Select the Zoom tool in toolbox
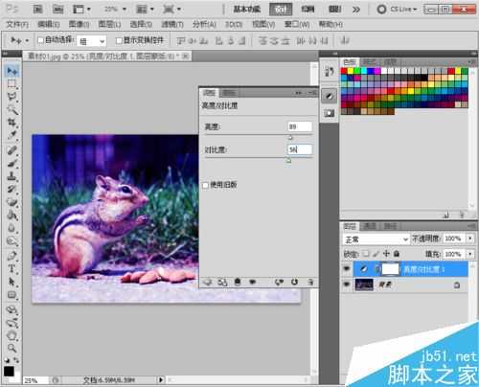The width and height of the screenshot is (479, 387). click(12, 348)
